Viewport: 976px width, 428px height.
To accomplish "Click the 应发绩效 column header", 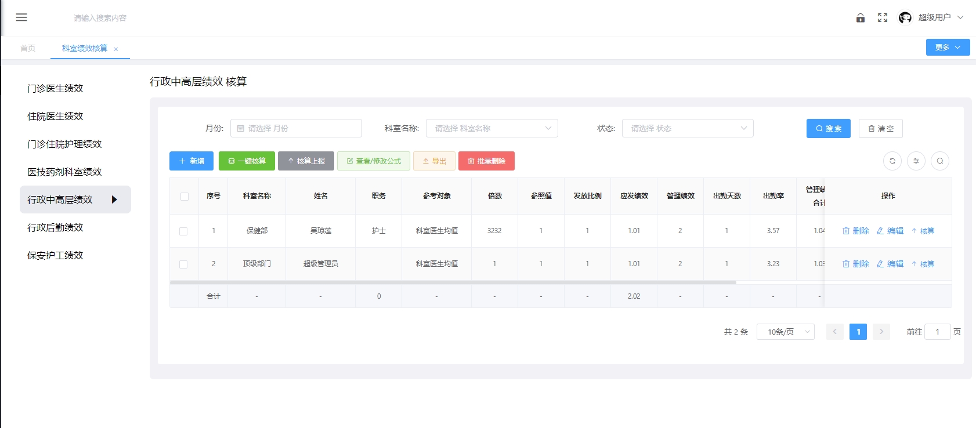I will tap(634, 196).
